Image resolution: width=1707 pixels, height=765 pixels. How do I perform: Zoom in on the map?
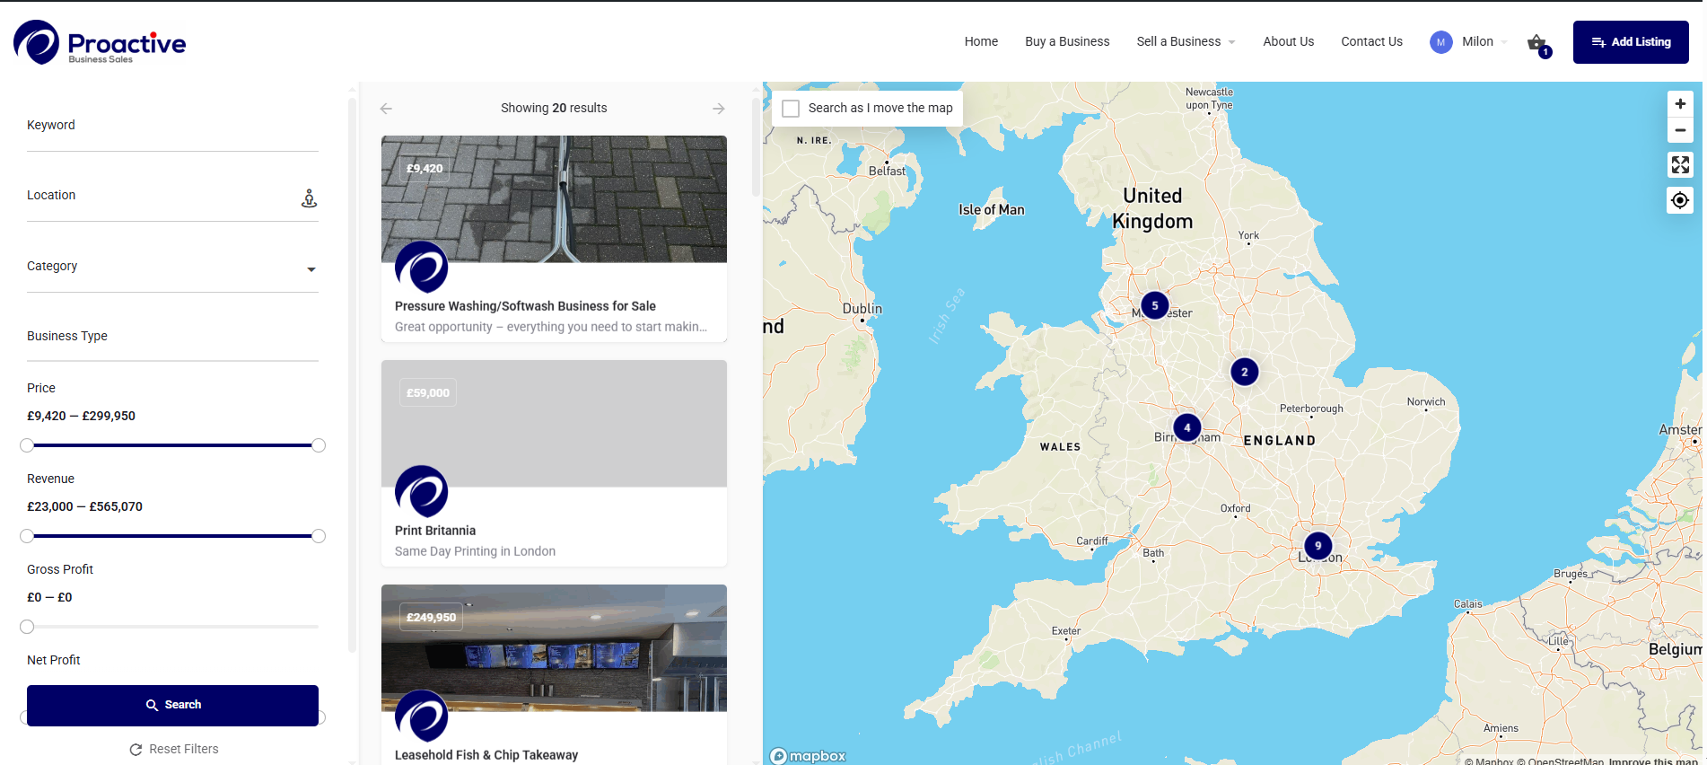tap(1679, 104)
